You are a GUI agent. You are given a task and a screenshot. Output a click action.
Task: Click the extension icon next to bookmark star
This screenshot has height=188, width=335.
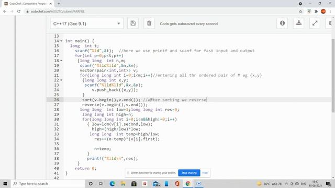pos(309,11)
